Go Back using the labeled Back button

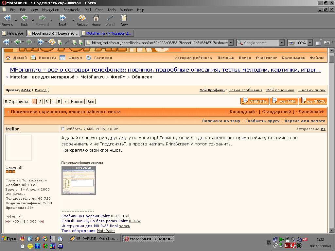[24, 20]
